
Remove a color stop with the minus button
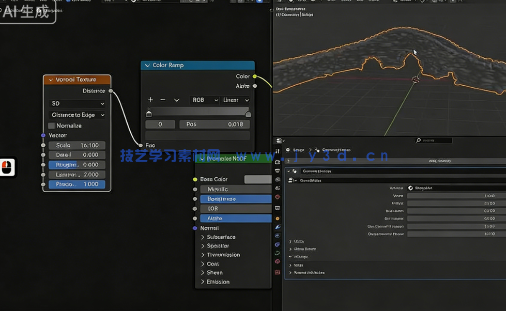(x=162, y=100)
